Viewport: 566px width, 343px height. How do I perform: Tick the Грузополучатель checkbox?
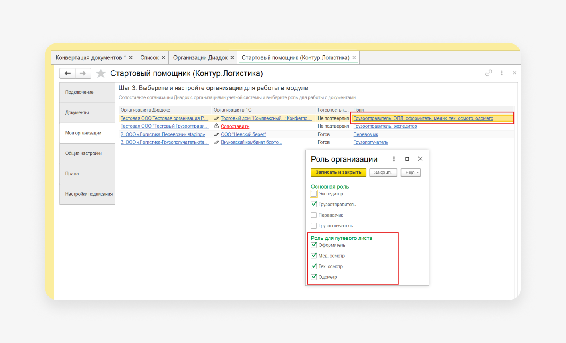[x=314, y=226]
